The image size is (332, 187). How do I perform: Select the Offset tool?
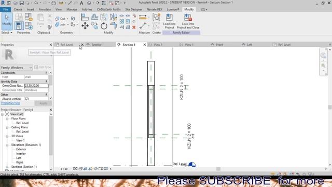94,17
